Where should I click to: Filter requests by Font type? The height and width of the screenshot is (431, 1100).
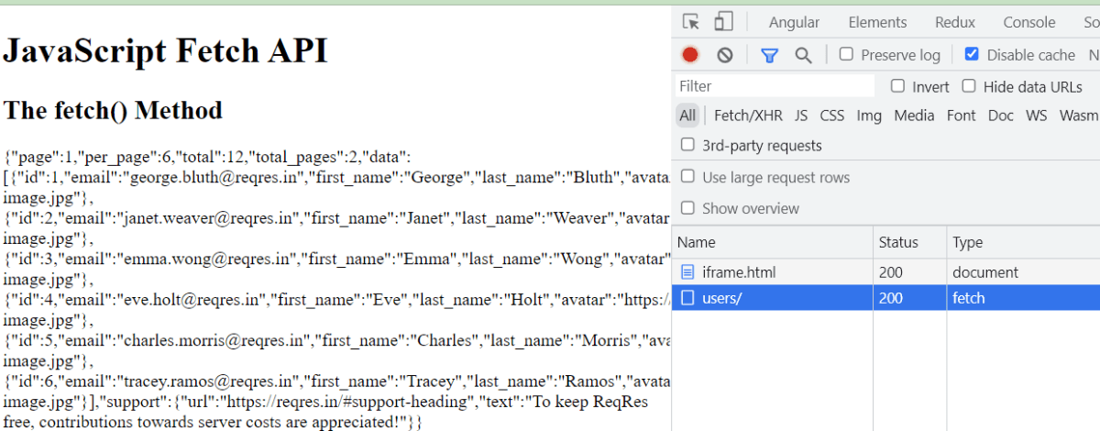click(x=962, y=116)
